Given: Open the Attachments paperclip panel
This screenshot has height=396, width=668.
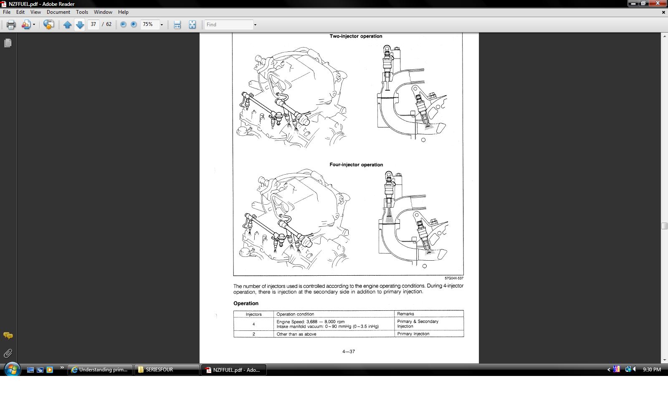Looking at the screenshot, I should click(8, 353).
